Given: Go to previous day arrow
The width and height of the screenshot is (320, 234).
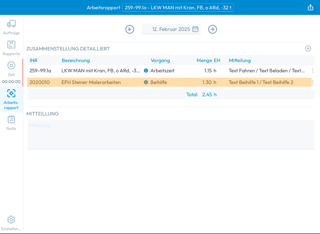Looking at the screenshot, I should [130, 29].
